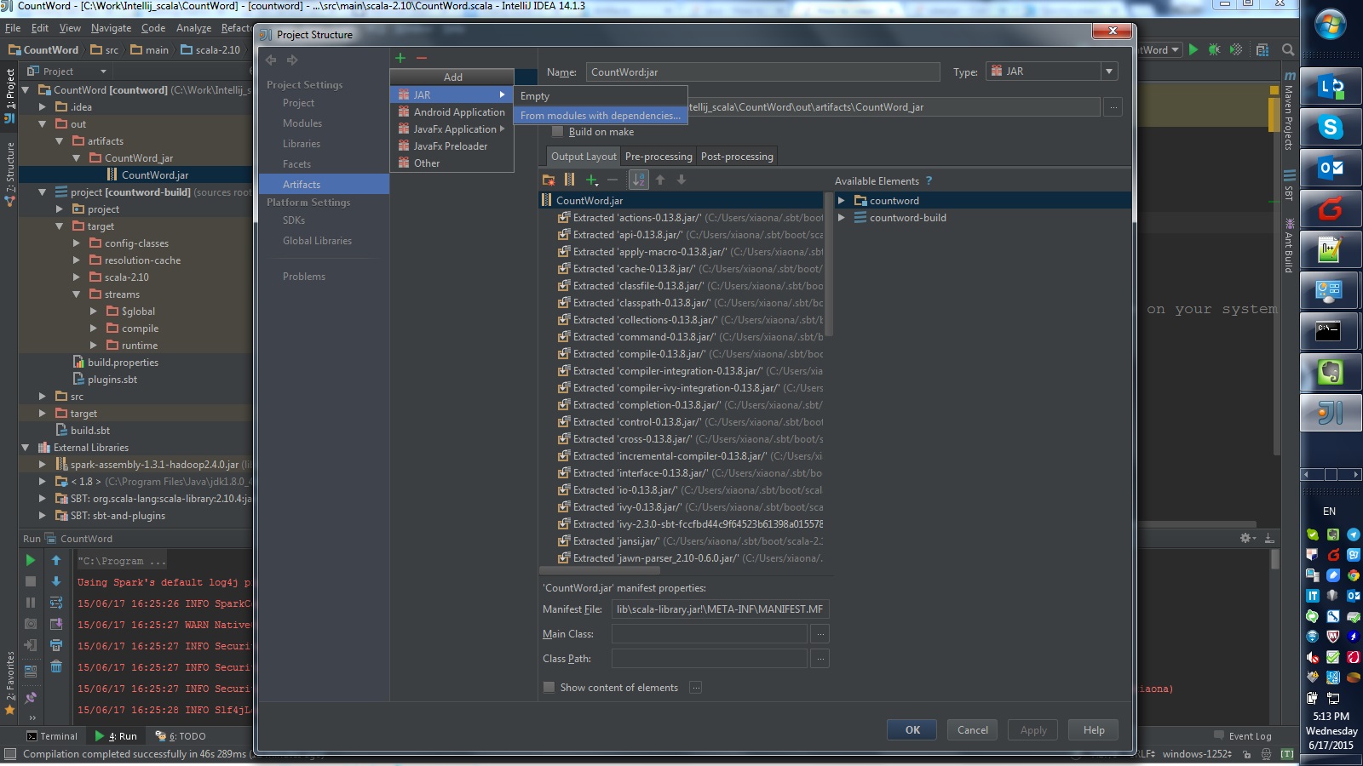The image size is (1363, 766).
Task: Click the green rerun icon in Run panel
Action: pos(31,560)
